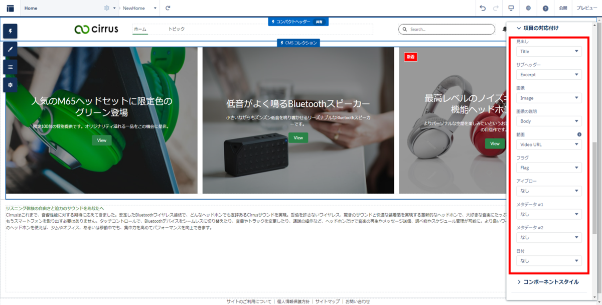Click the Search input field
This screenshot has height=305, width=602.
(x=446, y=30)
